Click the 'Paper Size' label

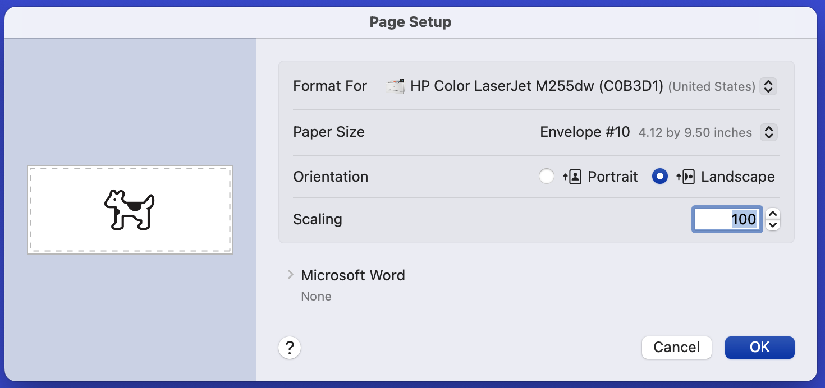coord(329,132)
